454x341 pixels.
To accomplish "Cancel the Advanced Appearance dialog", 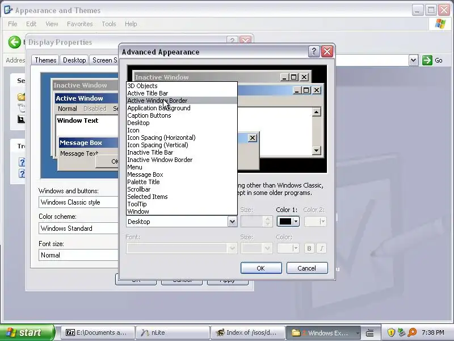I will pos(307,268).
